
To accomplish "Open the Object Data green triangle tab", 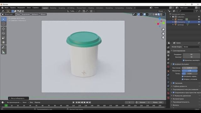I will click(168, 89).
